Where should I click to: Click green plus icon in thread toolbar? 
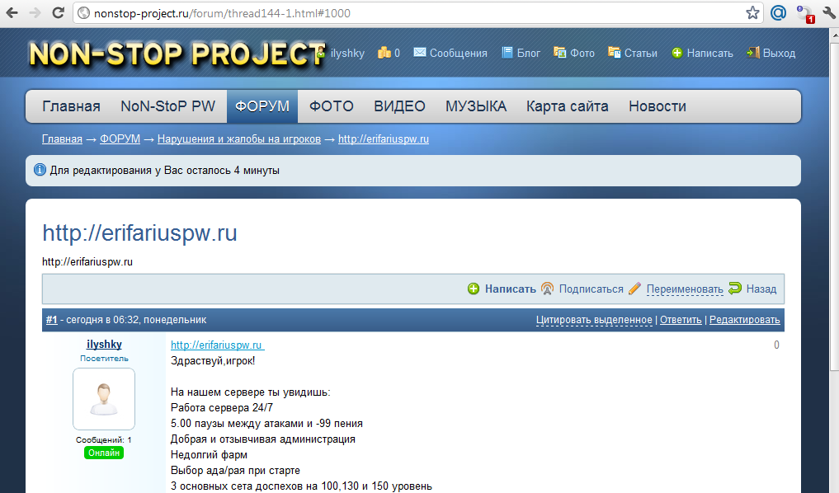tap(474, 289)
